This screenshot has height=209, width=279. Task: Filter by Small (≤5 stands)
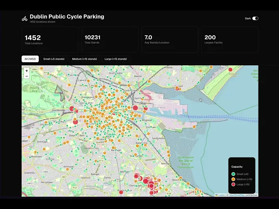(x=54, y=59)
